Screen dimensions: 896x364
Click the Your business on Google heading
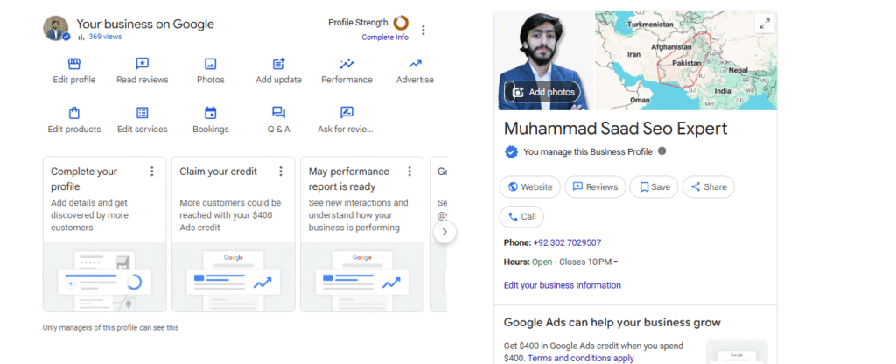tap(145, 24)
